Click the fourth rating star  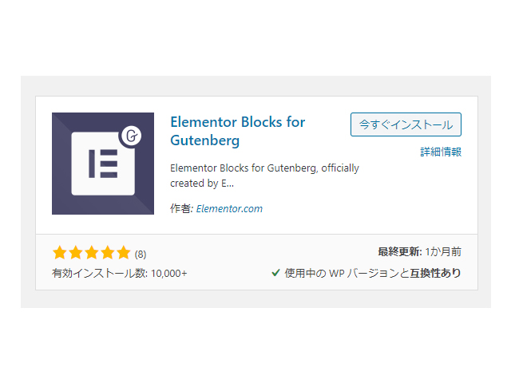point(108,253)
